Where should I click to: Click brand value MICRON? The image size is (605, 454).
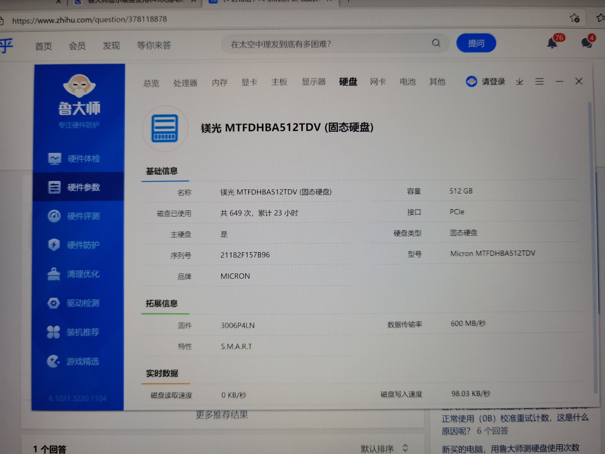coord(235,276)
